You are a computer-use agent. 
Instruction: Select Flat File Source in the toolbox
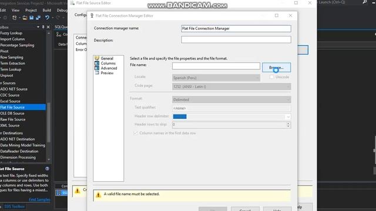(x=23, y=107)
